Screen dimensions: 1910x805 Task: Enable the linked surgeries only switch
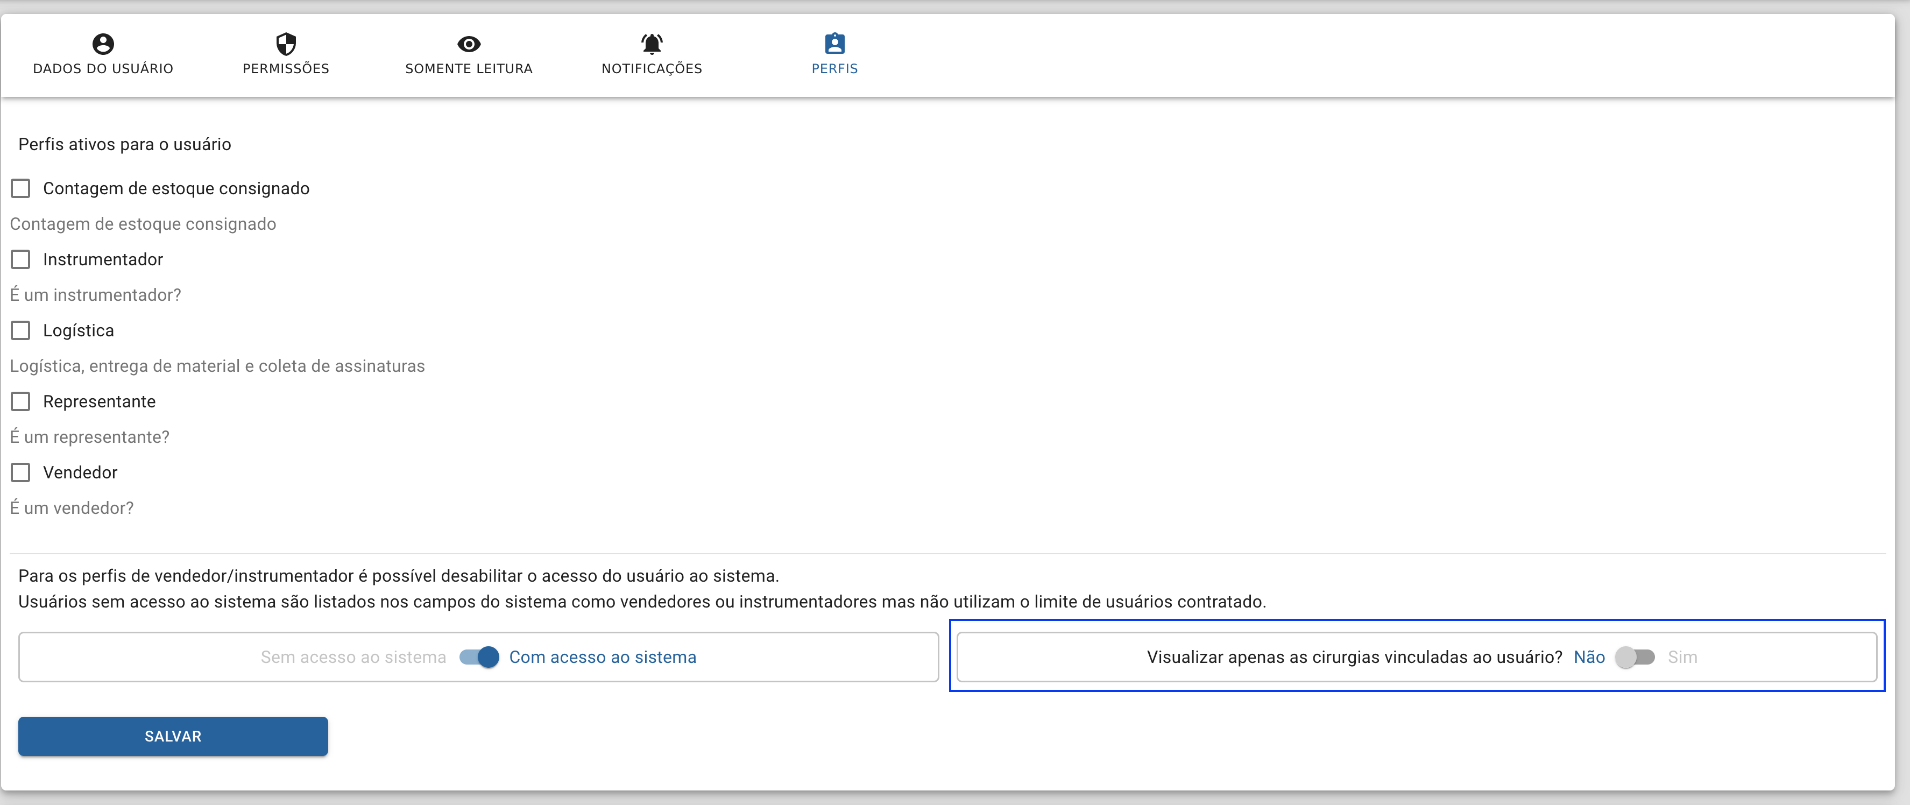pos(1635,658)
